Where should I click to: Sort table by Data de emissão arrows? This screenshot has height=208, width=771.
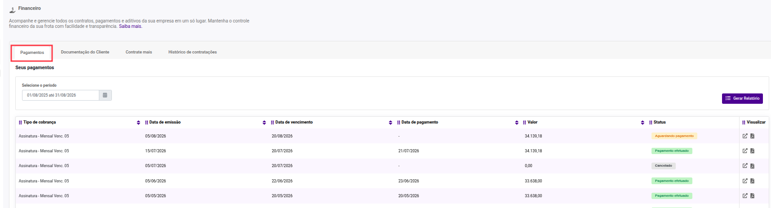click(x=264, y=123)
